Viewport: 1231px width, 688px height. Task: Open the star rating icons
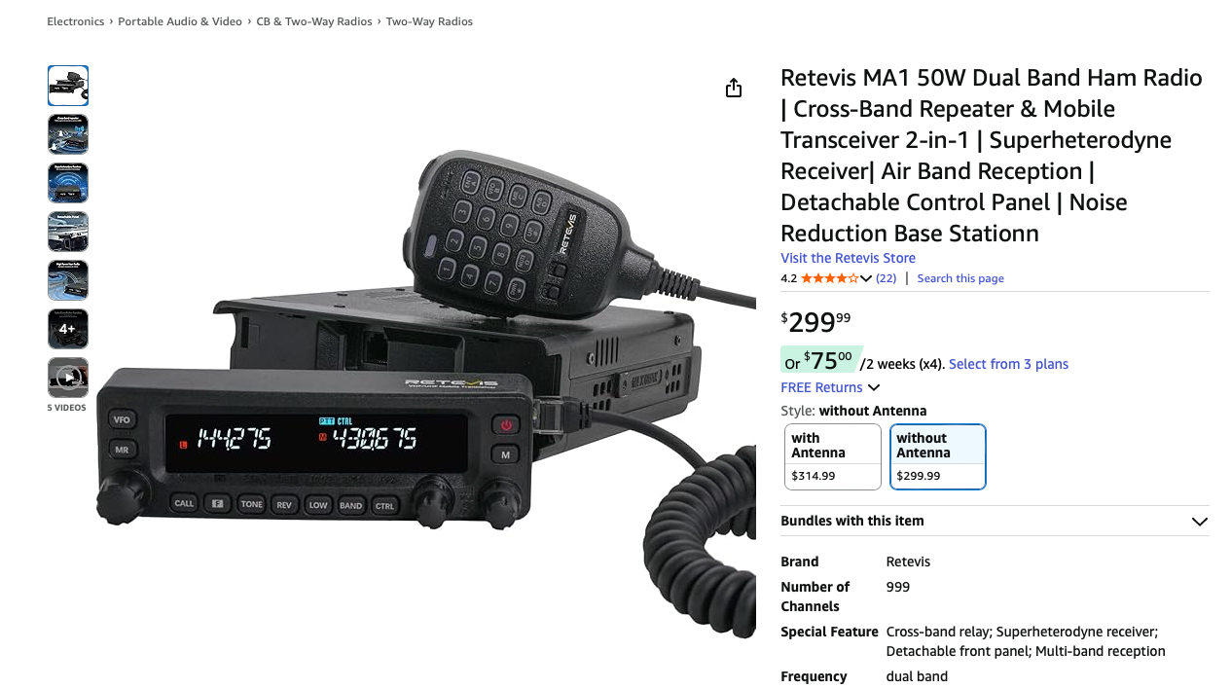[829, 278]
